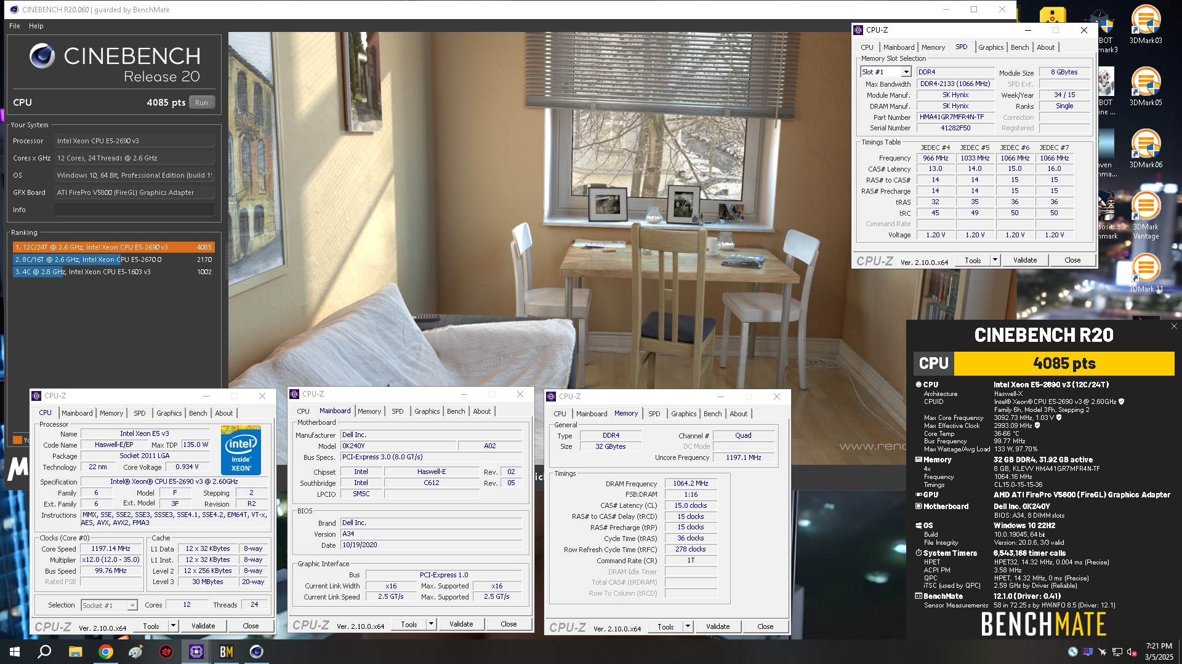Switch to CPU-Z via taskbar icon
Image resolution: width=1182 pixels, height=664 pixels.
coord(196,652)
